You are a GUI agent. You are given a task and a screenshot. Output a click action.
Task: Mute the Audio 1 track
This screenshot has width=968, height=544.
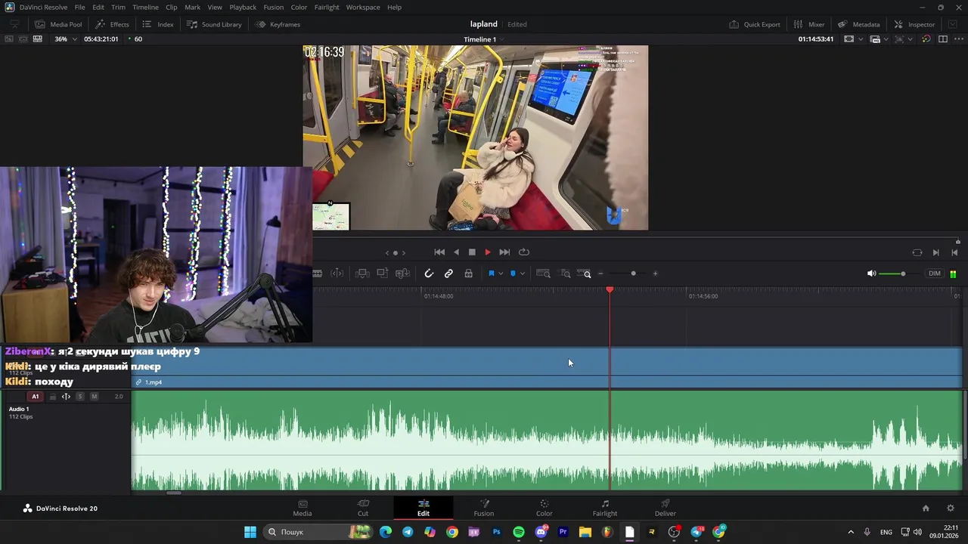[95, 397]
